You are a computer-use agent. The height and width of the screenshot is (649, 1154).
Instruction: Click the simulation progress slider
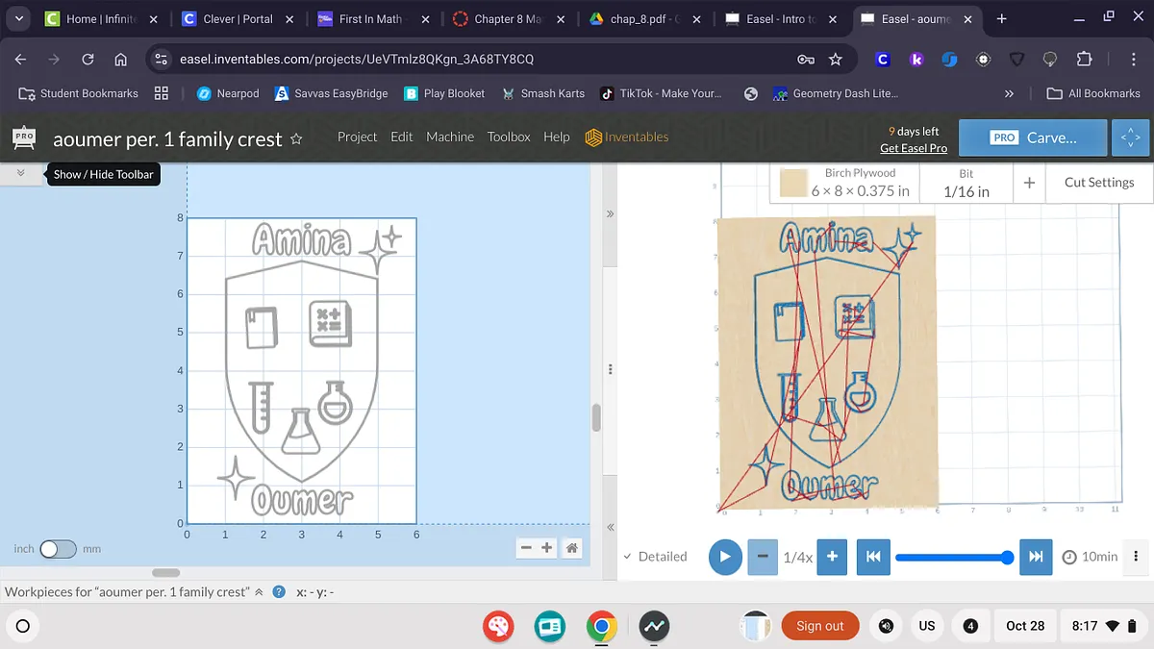pos(952,557)
